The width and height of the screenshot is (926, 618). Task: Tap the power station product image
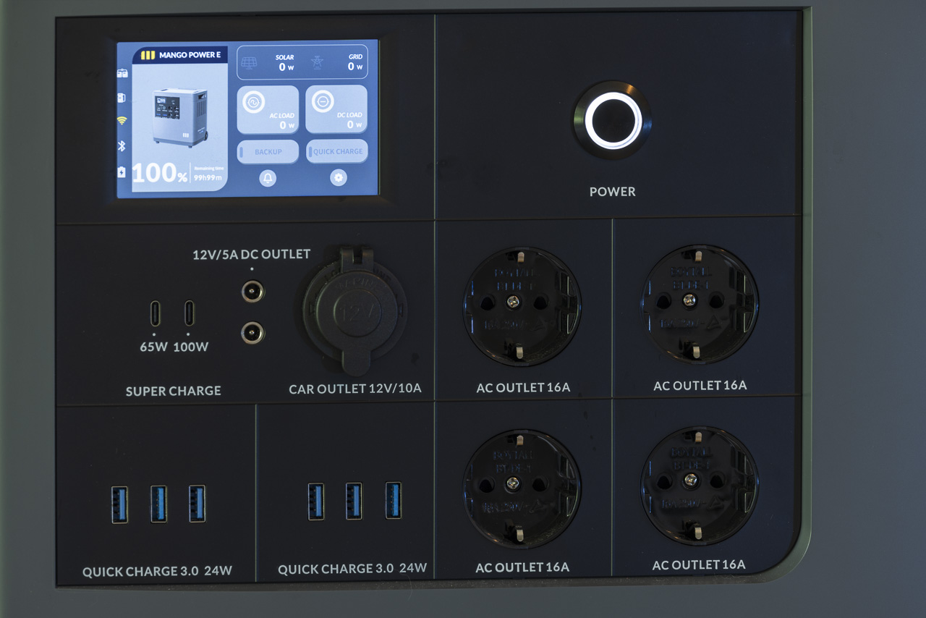point(180,117)
